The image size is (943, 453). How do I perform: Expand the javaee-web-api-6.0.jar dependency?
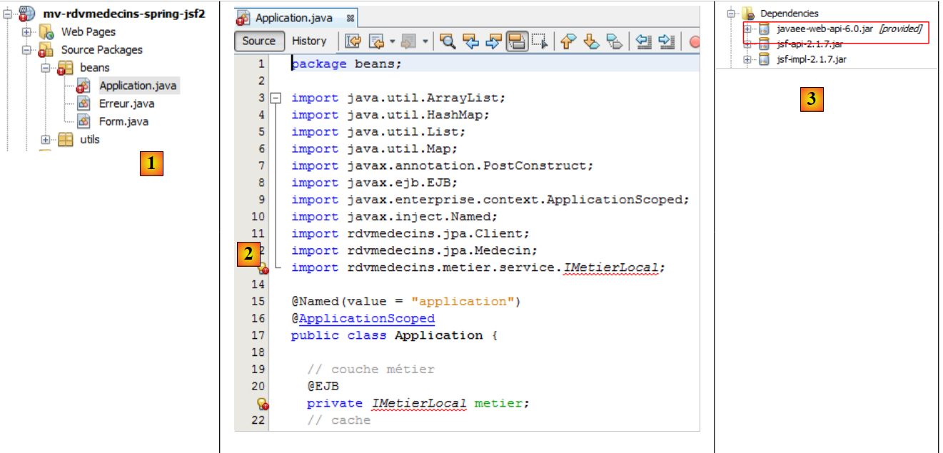point(747,29)
